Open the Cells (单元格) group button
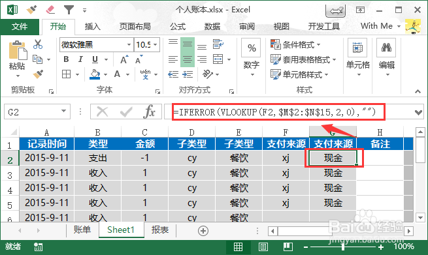 tap(358, 57)
